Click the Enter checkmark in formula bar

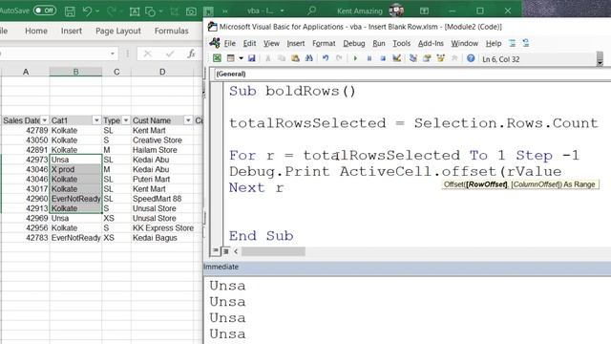point(170,54)
